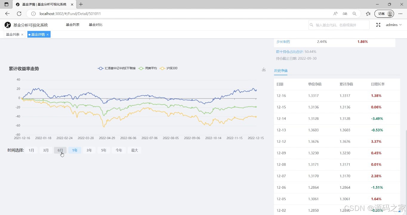Maximize or restore the browser window
The image size is (407, 215).
389,4
